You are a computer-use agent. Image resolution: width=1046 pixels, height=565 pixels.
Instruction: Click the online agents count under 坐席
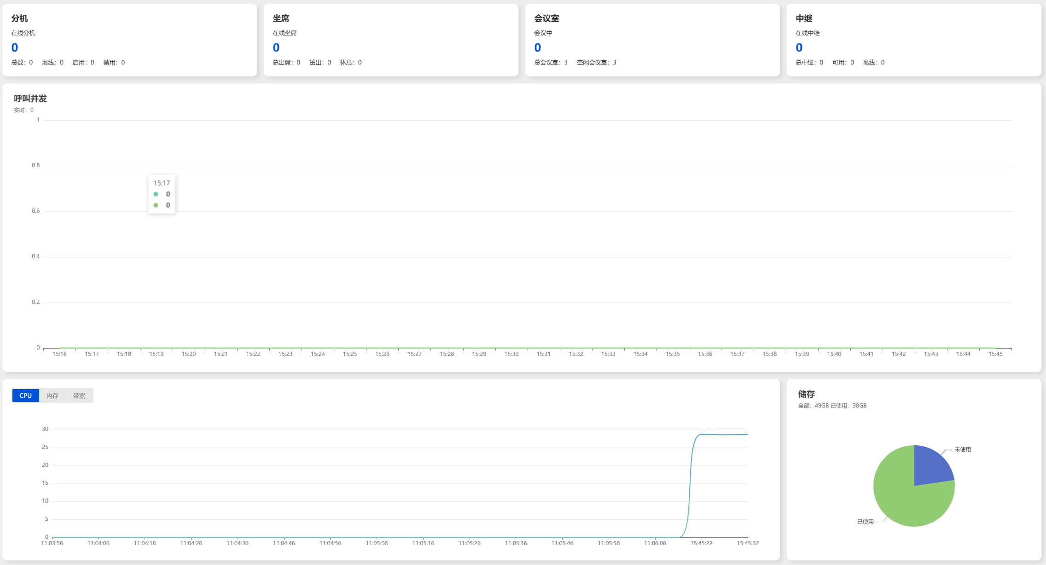276,47
